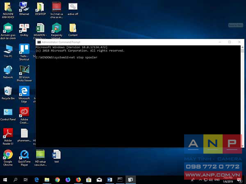Launch Google Chrome desktop shortcut

coord(8,155)
